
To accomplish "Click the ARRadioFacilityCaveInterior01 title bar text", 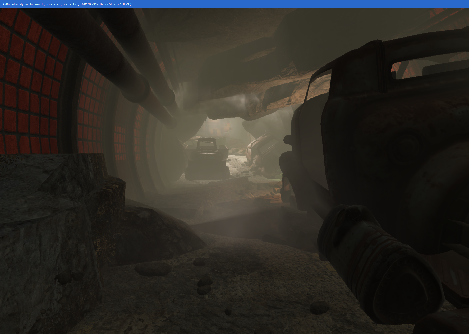I will click(x=23, y=4).
